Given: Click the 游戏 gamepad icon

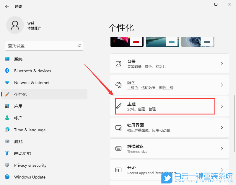Looking at the screenshot, I should coord(7,141).
